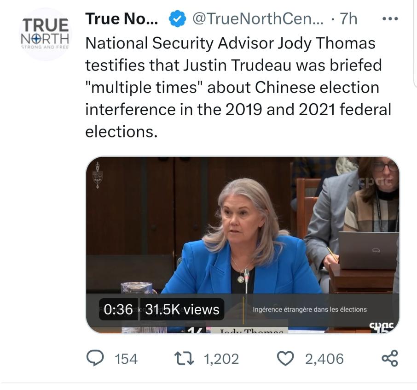Click the 154 replies count
The image size is (417, 390).
tap(126, 359)
